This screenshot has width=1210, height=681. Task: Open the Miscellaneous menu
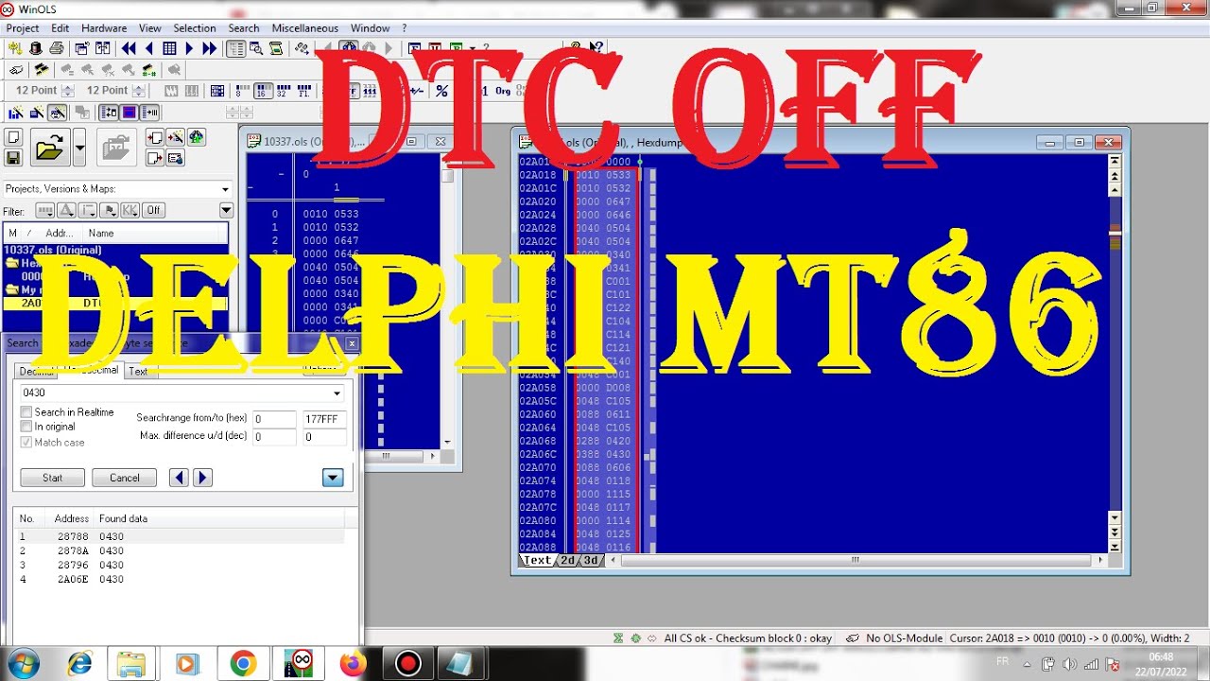(x=304, y=28)
